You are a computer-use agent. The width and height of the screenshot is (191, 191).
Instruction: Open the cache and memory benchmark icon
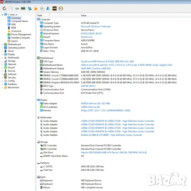tap(23, 9)
